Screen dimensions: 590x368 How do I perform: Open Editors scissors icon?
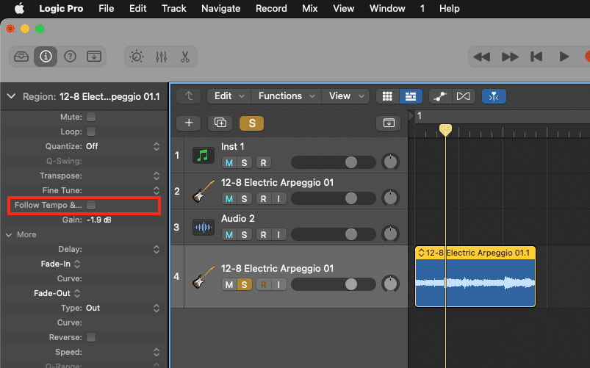[x=184, y=57]
